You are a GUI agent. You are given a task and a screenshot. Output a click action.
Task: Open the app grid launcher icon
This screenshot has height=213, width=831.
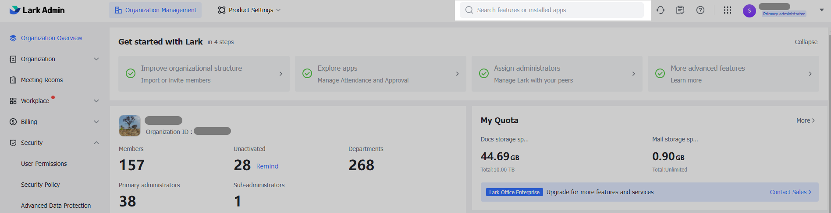728,10
